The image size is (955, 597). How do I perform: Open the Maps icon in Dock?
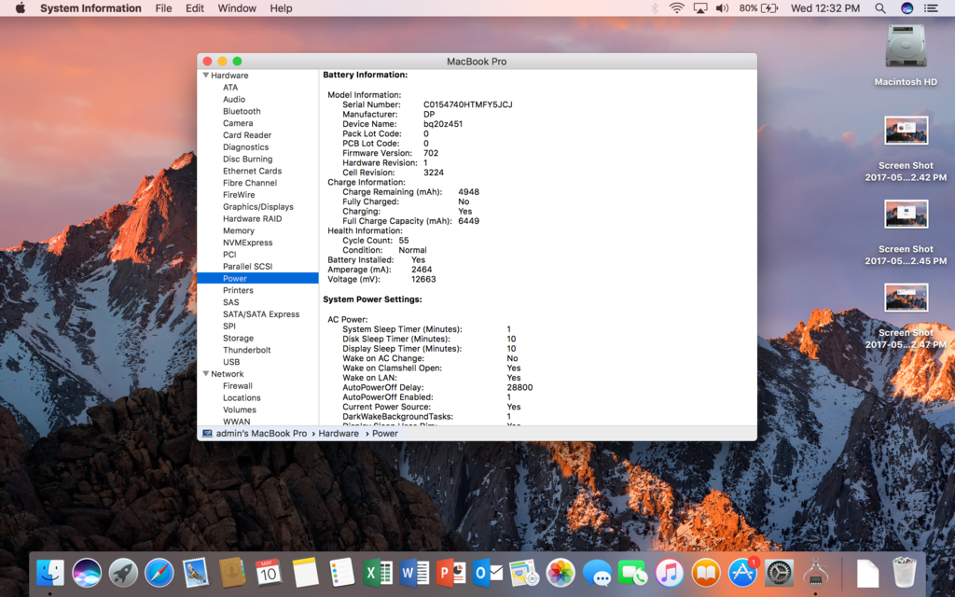pyautogui.click(x=523, y=573)
